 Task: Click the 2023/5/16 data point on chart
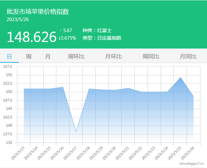tap(63, 87)
